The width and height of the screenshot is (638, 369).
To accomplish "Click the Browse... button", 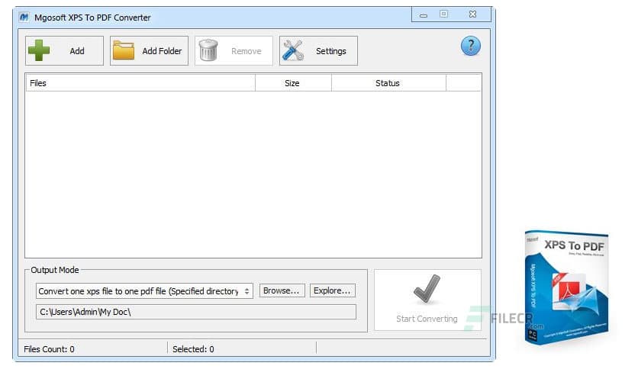I will (282, 290).
